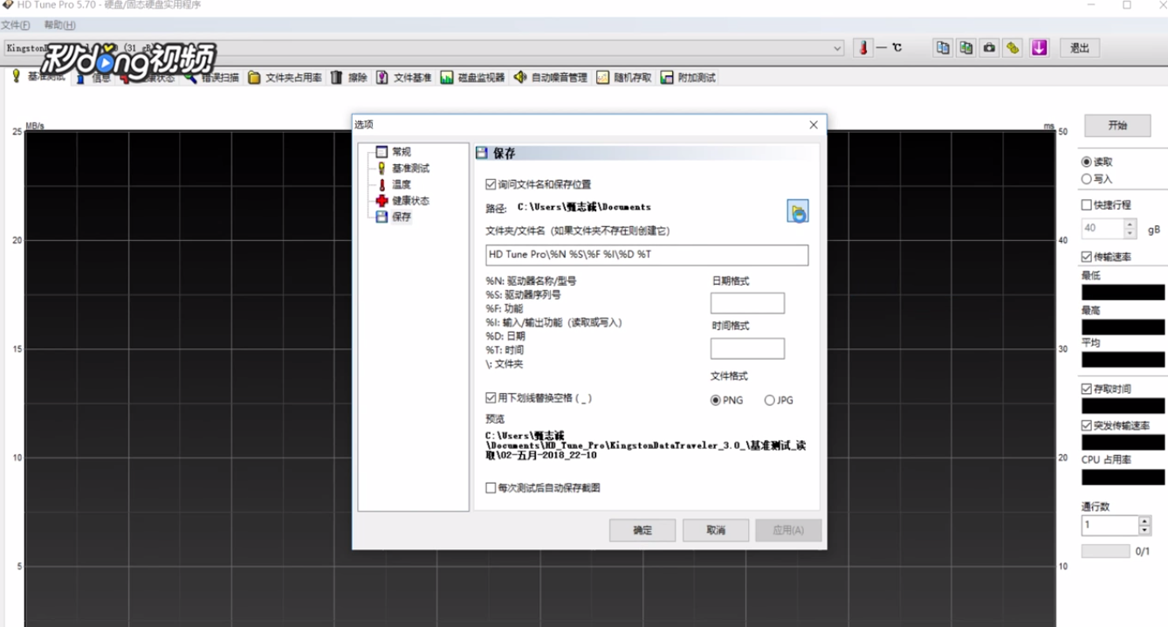This screenshot has width=1168, height=627.
Task: Click the 日期格式 input field
Action: [747, 303]
